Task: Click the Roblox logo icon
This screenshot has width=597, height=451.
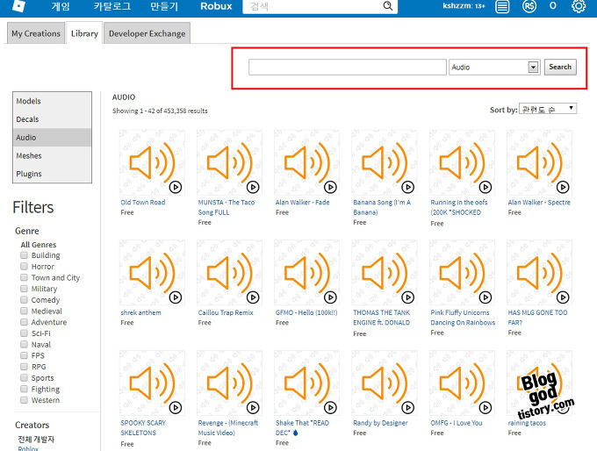Action: [x=18, y=6]
